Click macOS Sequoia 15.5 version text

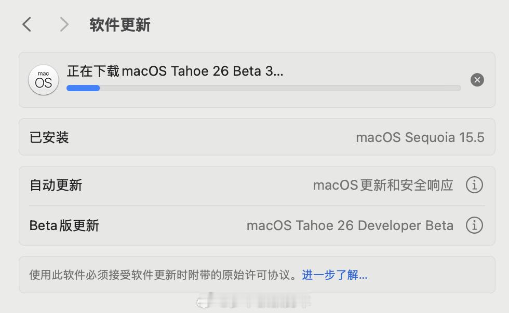point(420,137)
